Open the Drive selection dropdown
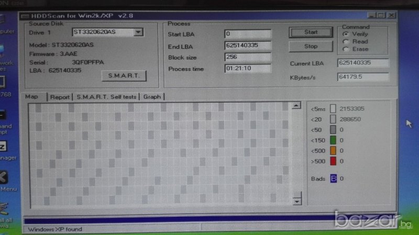The image size is (419, 235). pos(138,32)
